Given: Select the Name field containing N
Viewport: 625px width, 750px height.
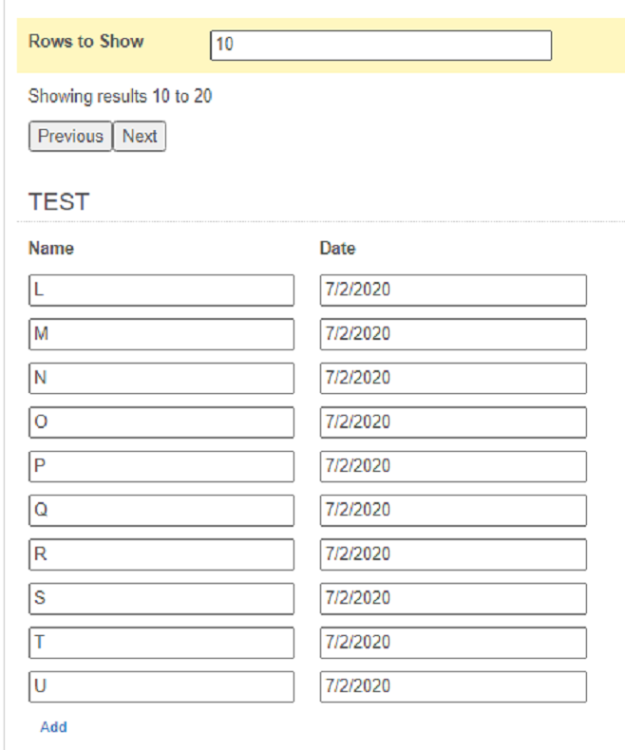Looking at the screenshot, I should pyautogui.click(x=161, y=379).
